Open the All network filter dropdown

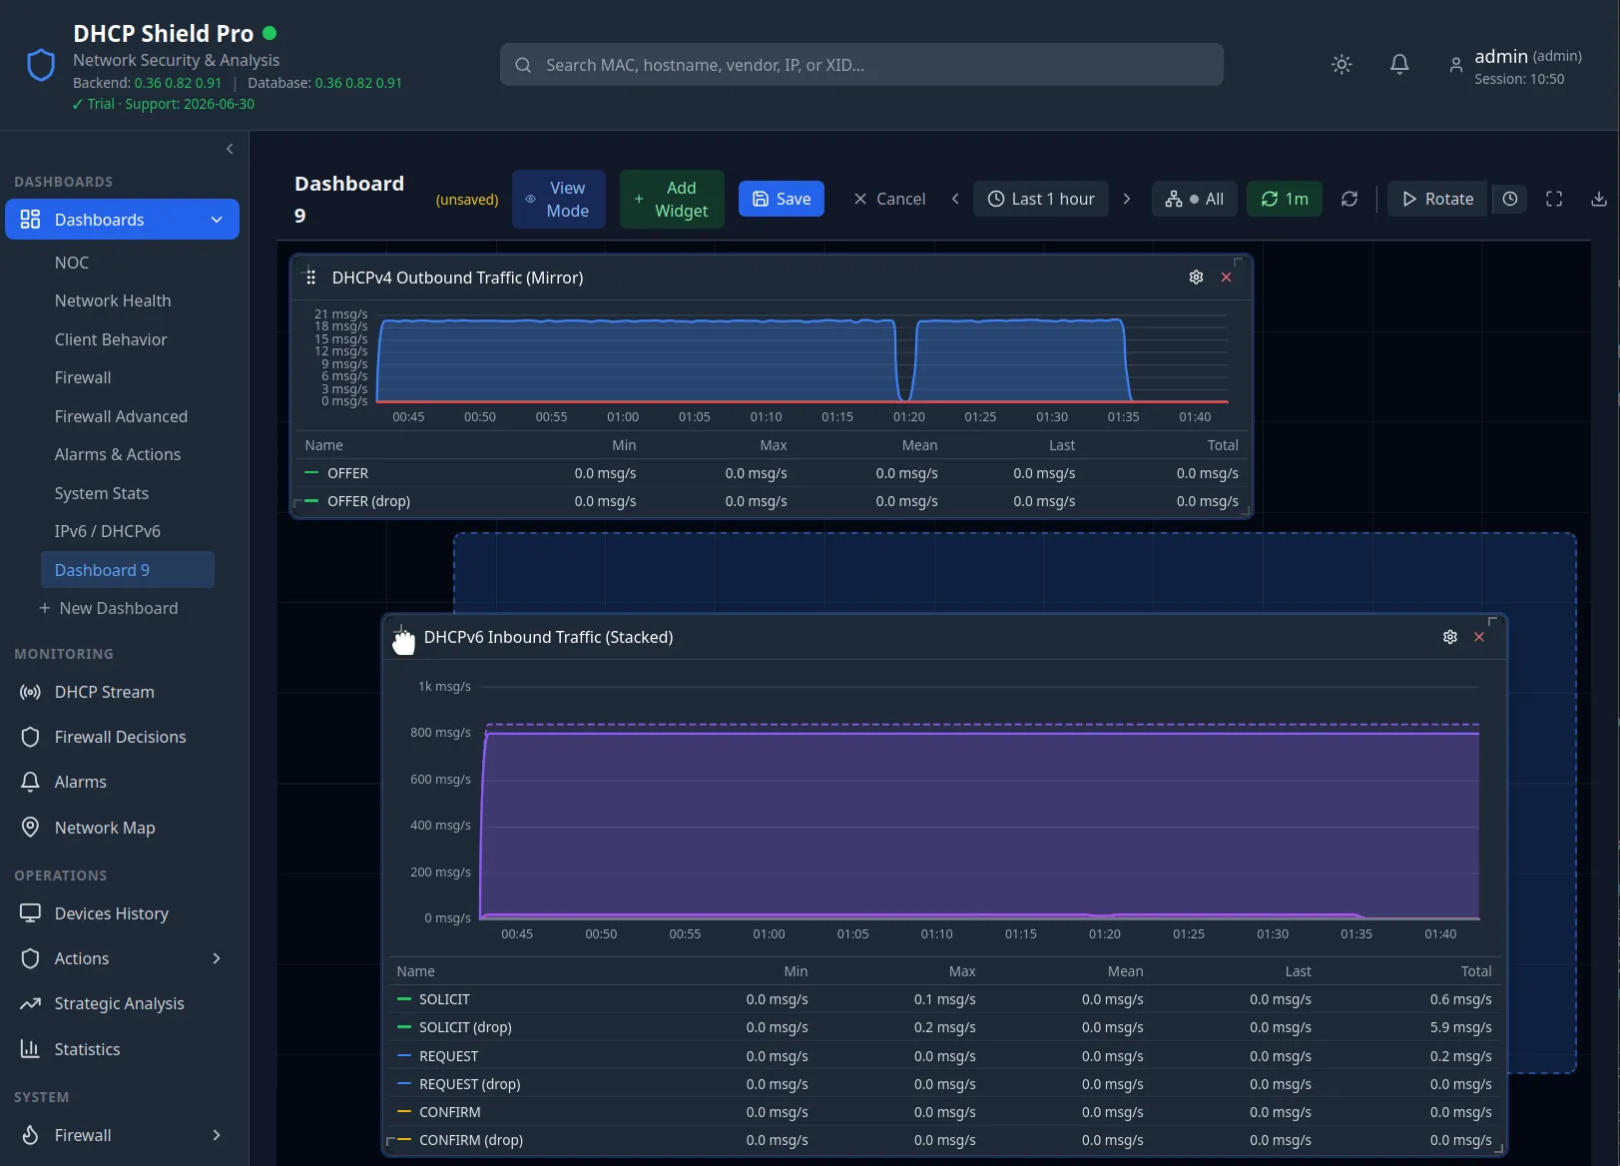1195,199
